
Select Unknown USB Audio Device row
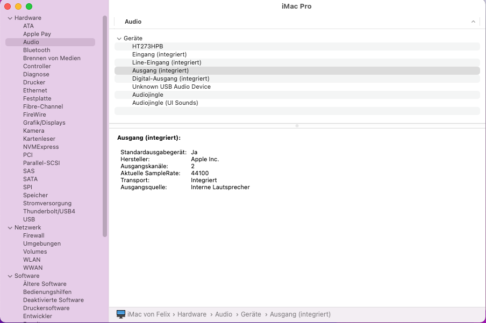tap(297, 87)
